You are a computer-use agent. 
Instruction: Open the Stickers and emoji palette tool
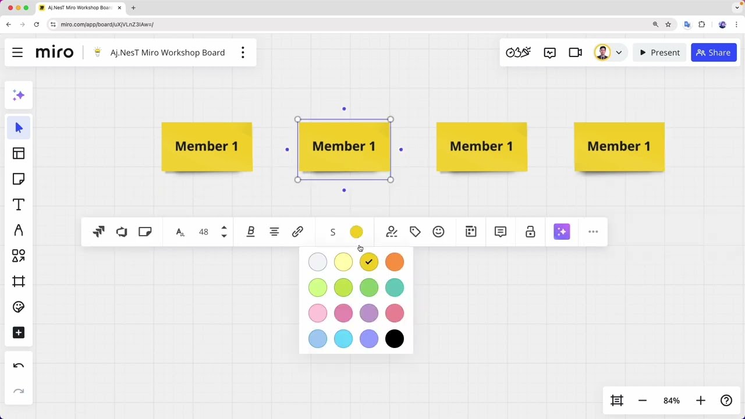19,307
